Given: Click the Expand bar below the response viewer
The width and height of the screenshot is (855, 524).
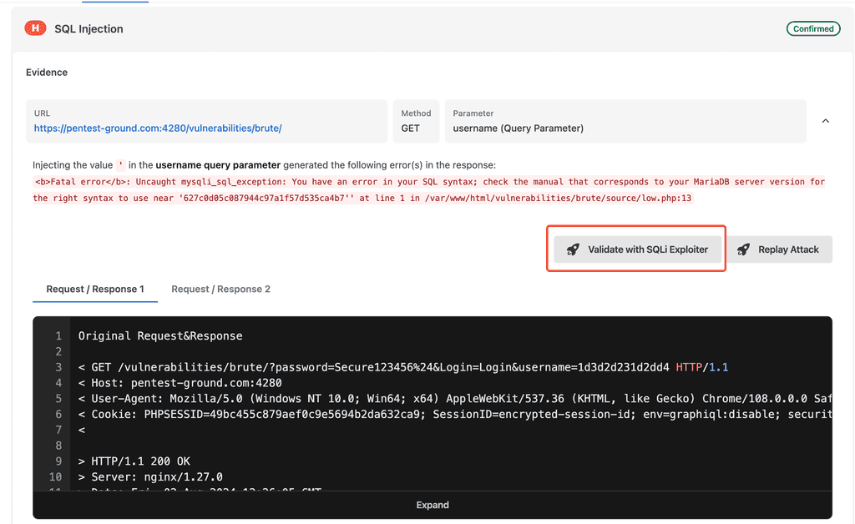Looking at the screenshot, I should click(432, 505).
